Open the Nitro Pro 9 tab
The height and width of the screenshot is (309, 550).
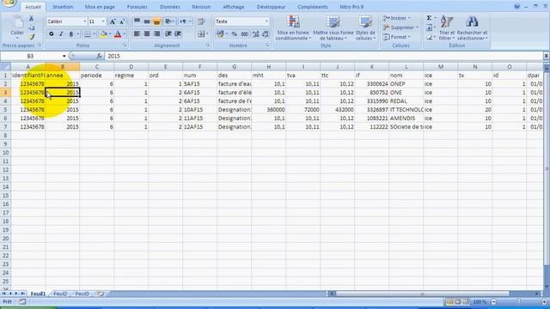coord(351,7)
